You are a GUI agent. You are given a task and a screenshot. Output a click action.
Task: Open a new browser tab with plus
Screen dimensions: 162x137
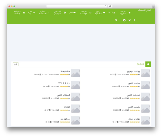tap(154, 7)
